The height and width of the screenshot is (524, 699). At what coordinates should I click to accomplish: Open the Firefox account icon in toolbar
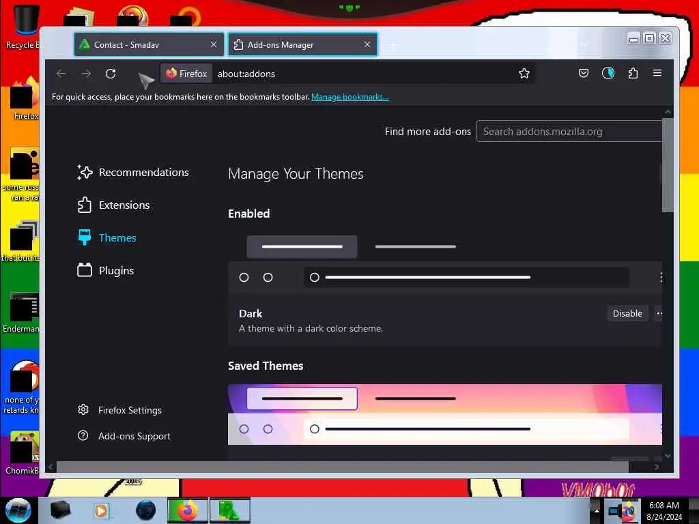[608, 73]
